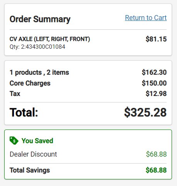Image resolution: width=177 pixels, height=186 pixels.
Task: Click the Tax label
Action: click(15, 94)
